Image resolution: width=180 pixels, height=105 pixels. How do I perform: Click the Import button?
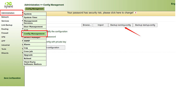click(100, 25)
